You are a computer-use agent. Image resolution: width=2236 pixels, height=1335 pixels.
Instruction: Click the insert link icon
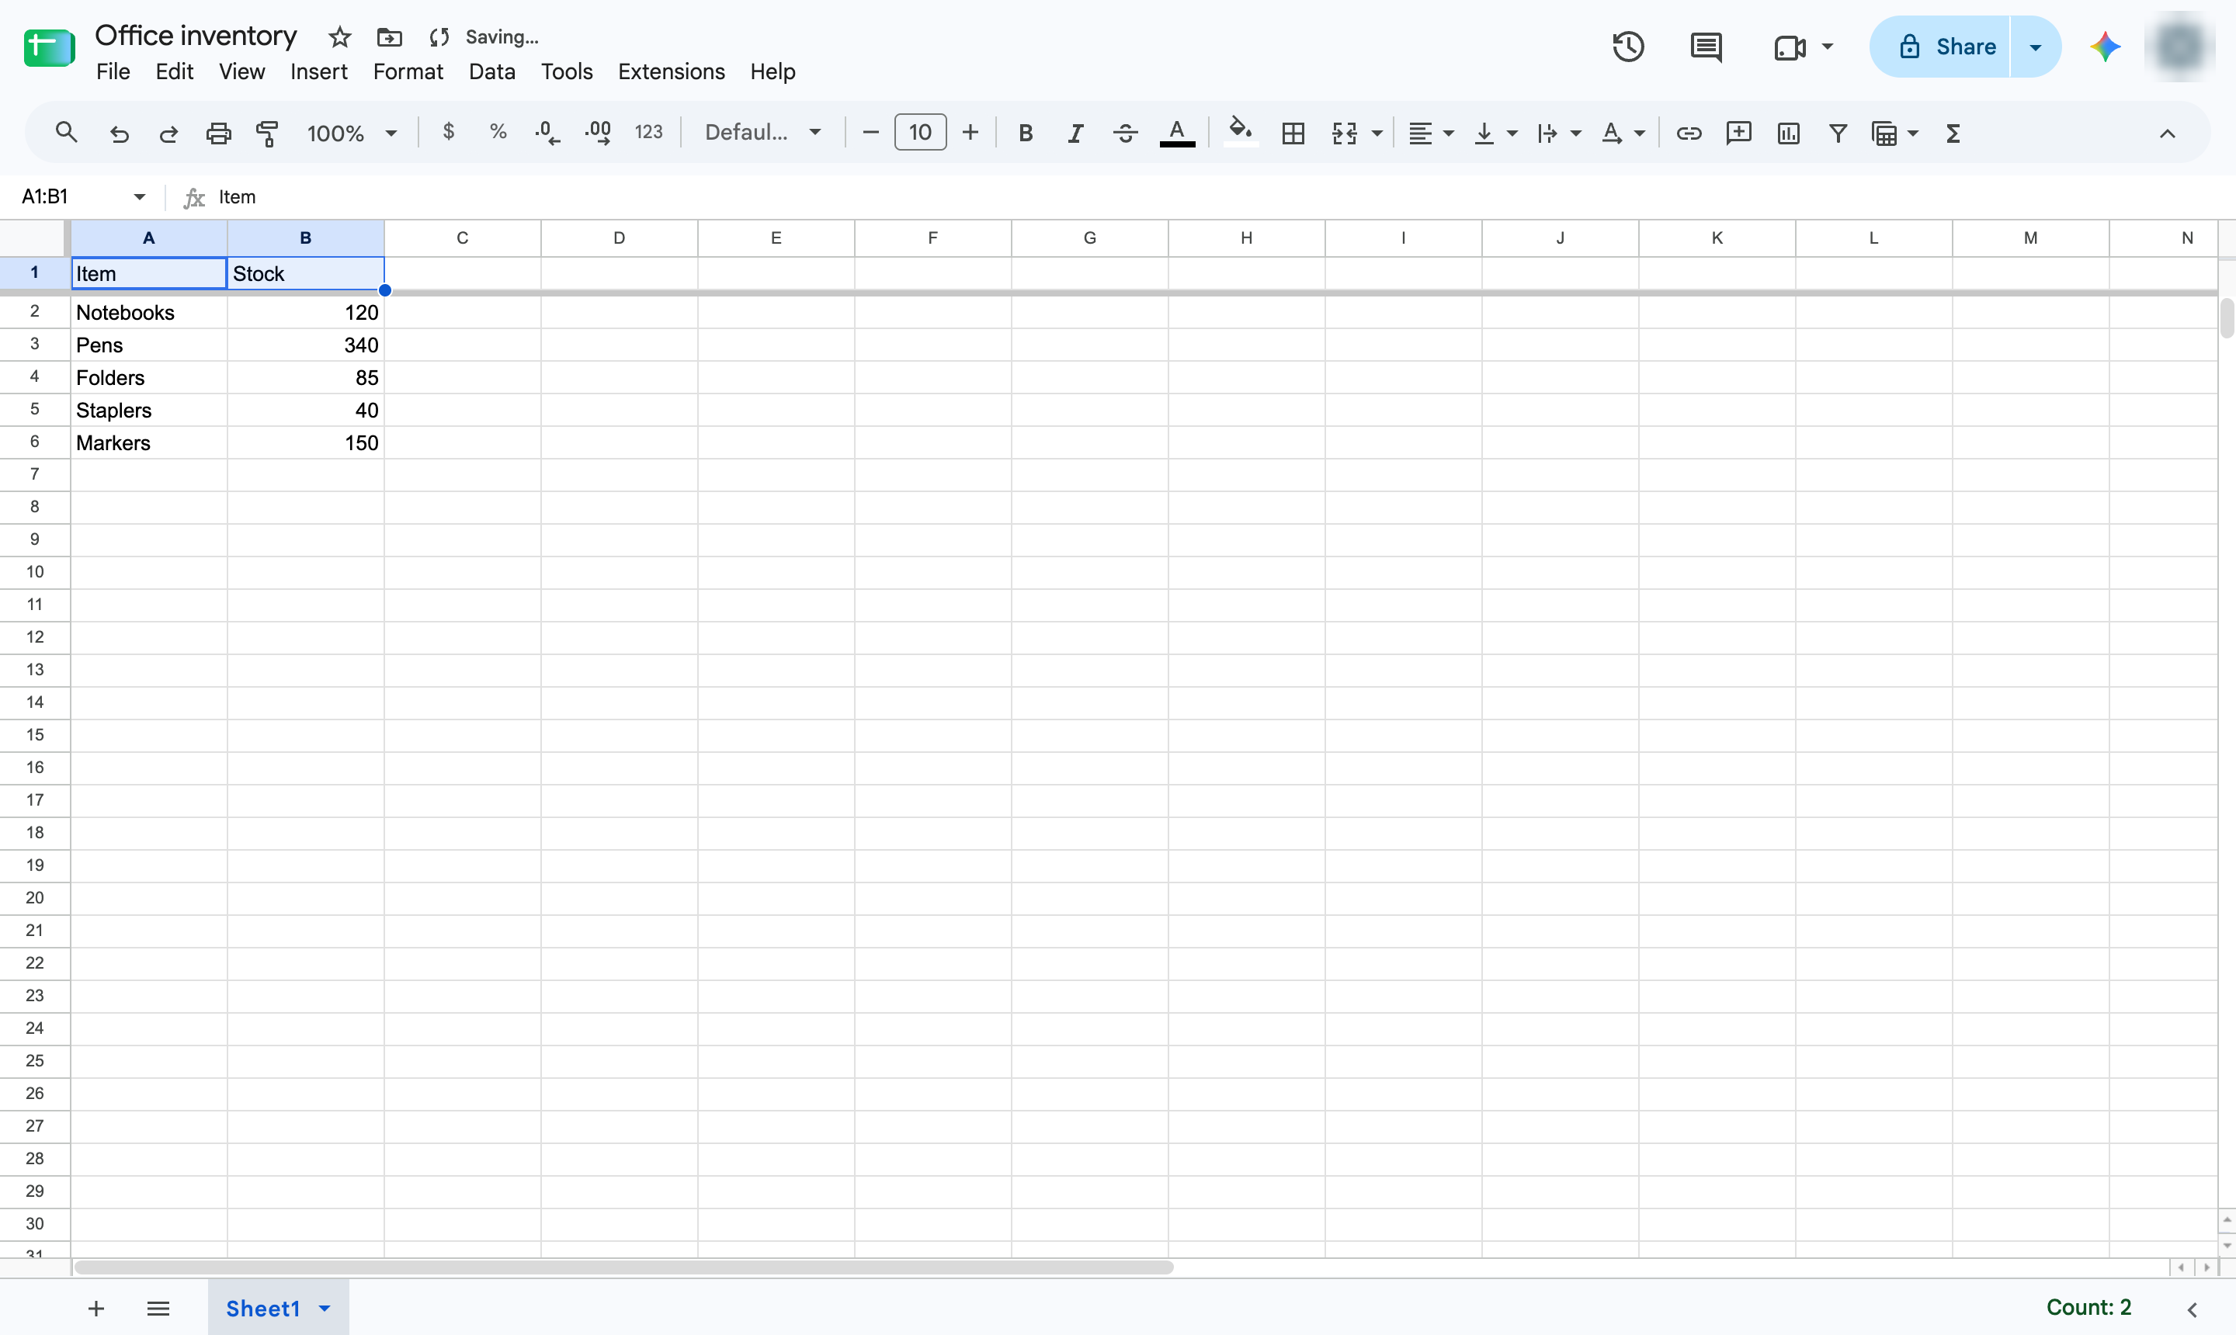pyautogui.click(x=1688, y=133)
